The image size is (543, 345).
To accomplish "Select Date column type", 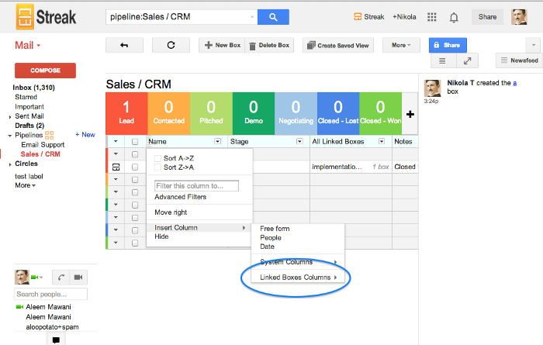I will [267, 247].
